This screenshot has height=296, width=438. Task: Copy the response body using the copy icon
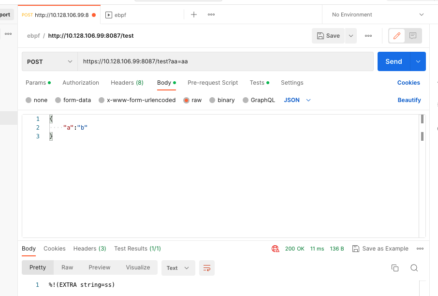pos(395,267)
